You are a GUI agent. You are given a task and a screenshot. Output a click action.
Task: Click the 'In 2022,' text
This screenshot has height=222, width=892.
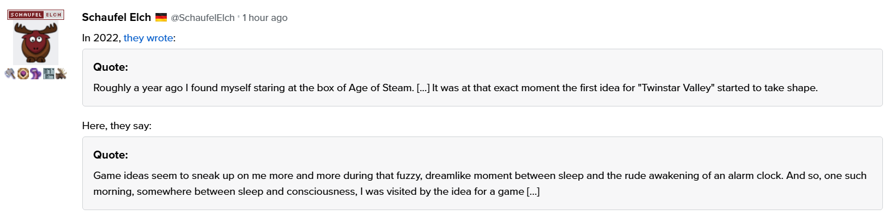102,38
